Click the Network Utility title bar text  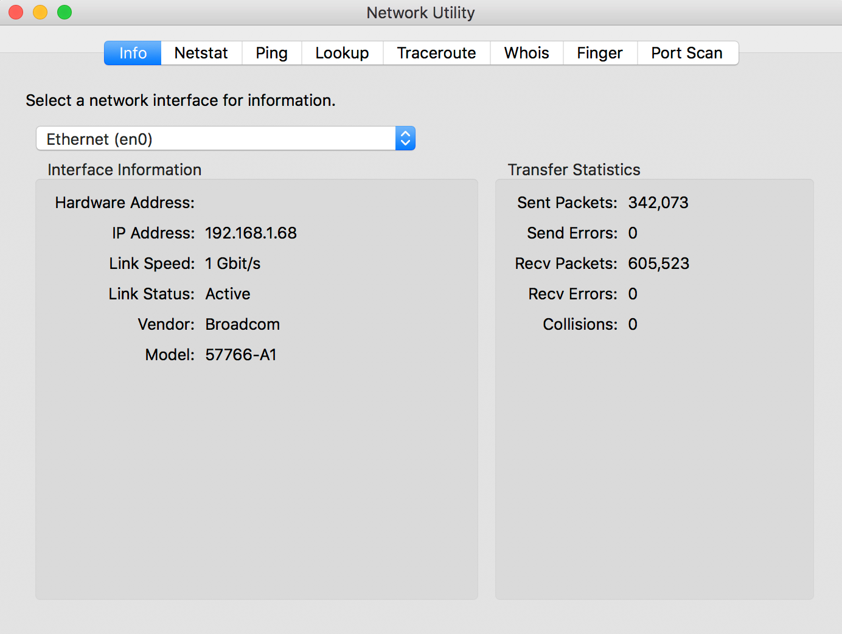pyautogui.click(x=420, y=13)
